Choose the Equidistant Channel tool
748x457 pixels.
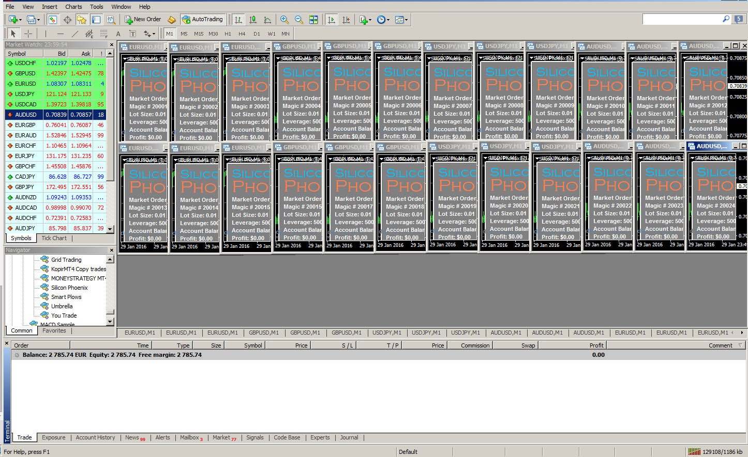(x=89, y=34)
